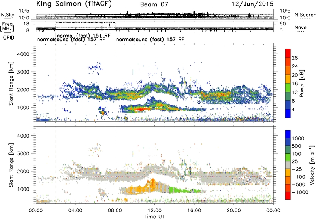Click the blue 1000 swatch of Velocity colorbar
Image resolution: width=316 pixels, height=219 pixels.
click(288, 134)
